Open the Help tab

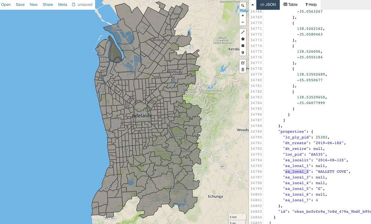pyautogui.click(x=311, y=5)
